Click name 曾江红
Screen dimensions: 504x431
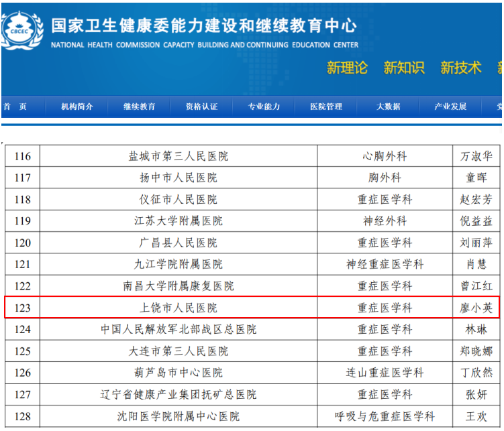coord(476,286)
